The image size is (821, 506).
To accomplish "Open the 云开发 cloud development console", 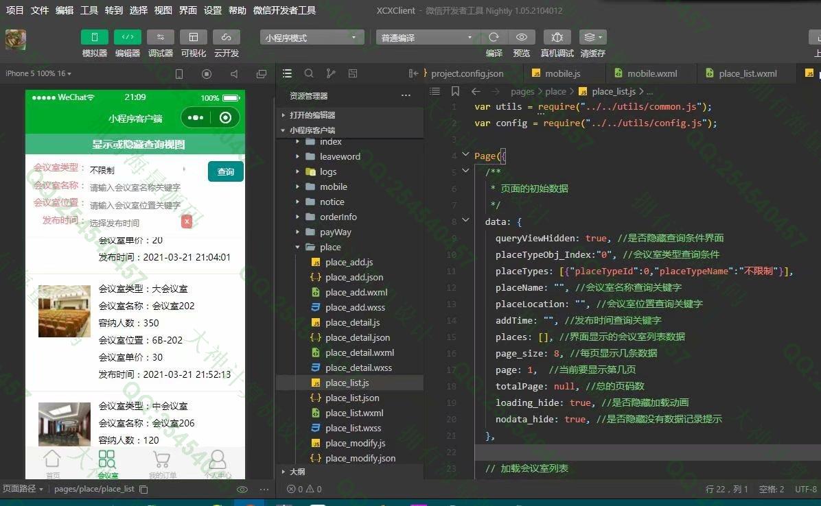I will click(x=227, y=37).
